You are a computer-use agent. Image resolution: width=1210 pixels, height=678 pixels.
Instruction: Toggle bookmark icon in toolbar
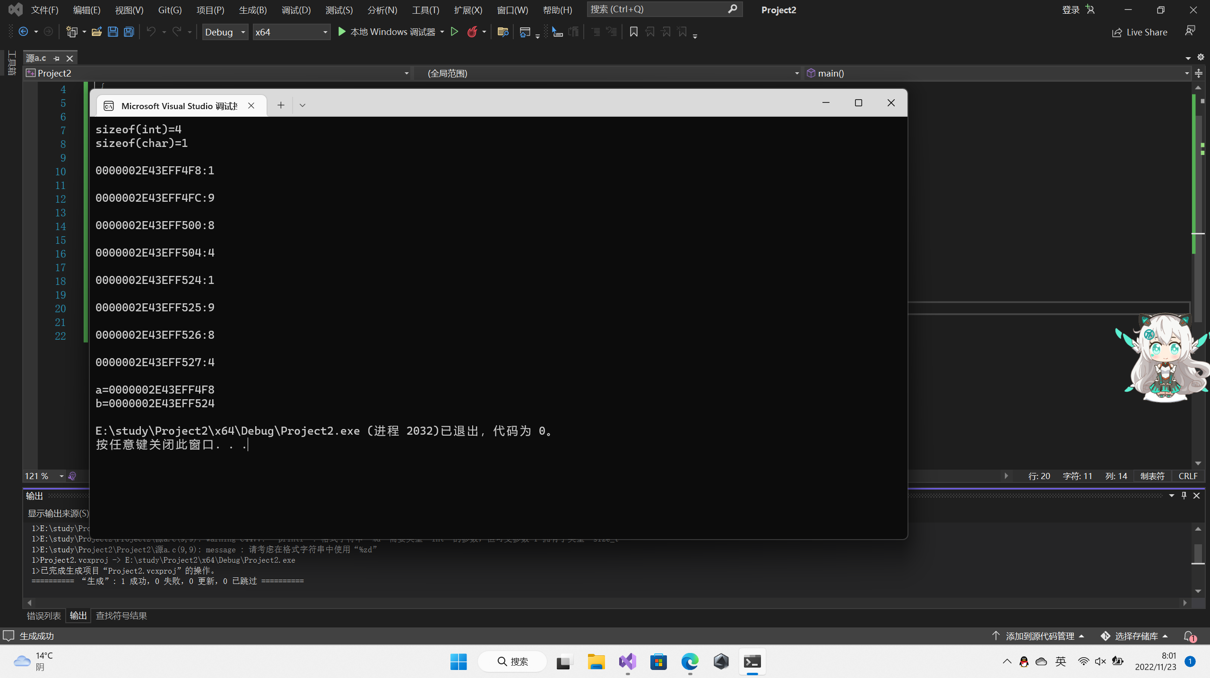633,32
